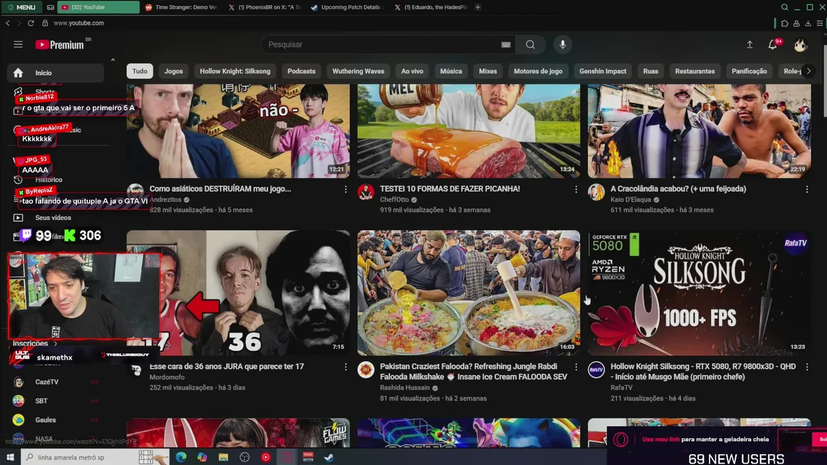Open Windows Start menu
Image resolution: width=827 pixels, height=465 pixels.
pyautogui.click(x=10, y=457)
